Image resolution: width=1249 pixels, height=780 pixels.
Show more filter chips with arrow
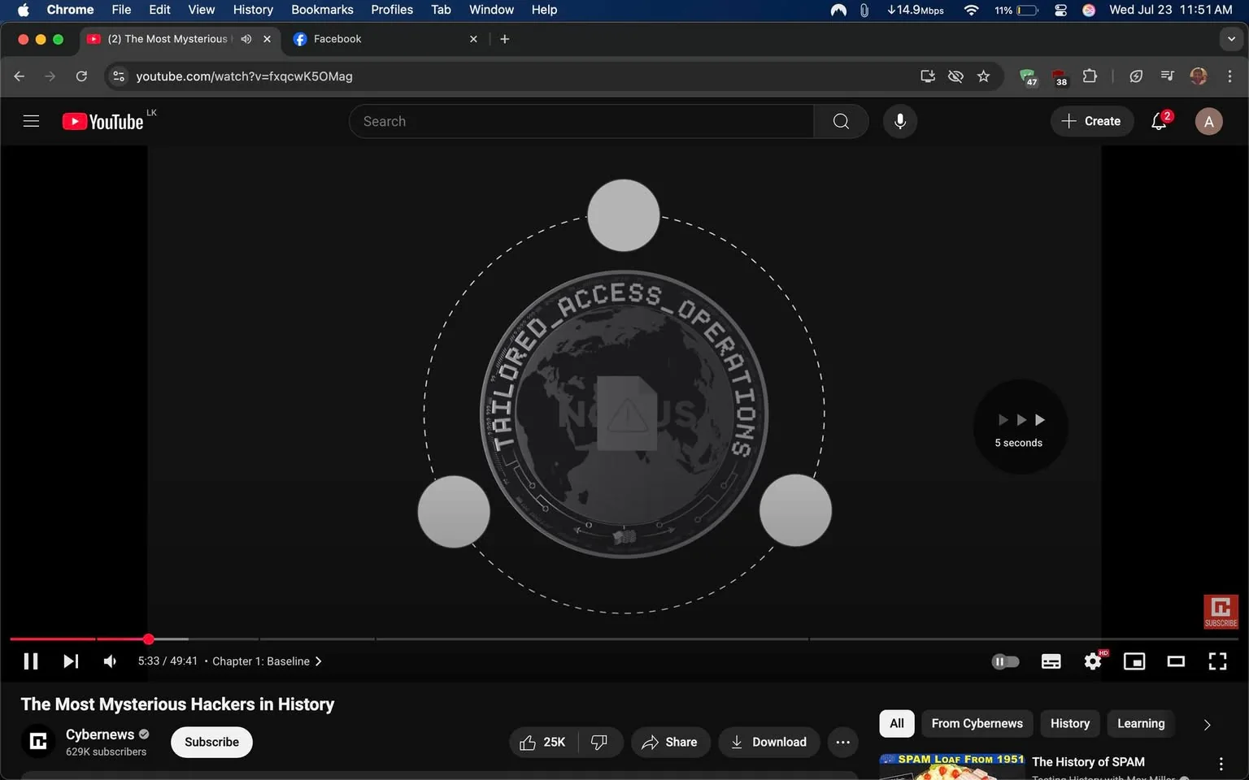click(x=1207, y=724)
